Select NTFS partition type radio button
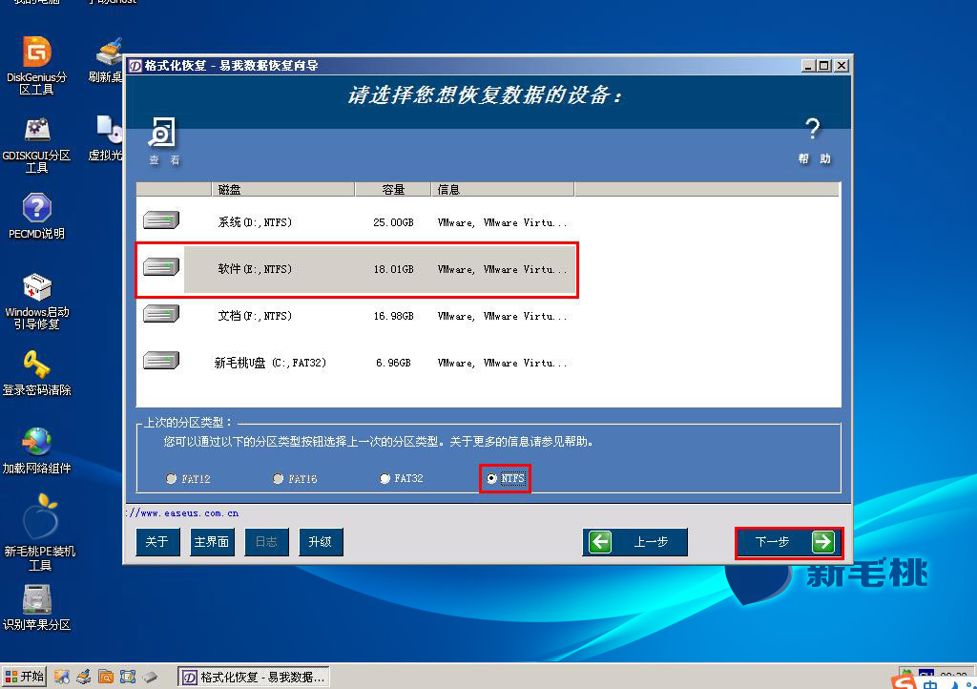 [491, 478]
